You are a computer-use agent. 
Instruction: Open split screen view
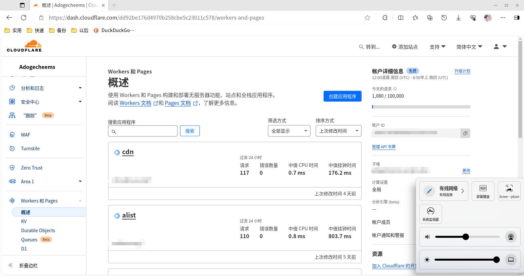[401, 18]
